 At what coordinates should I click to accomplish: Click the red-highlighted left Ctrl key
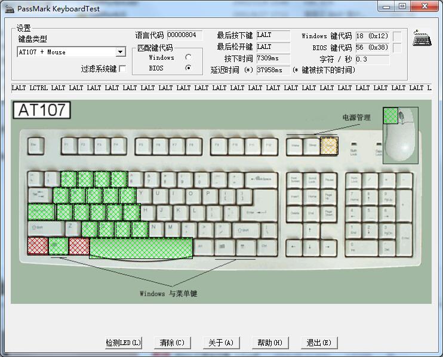click(38, 246)
